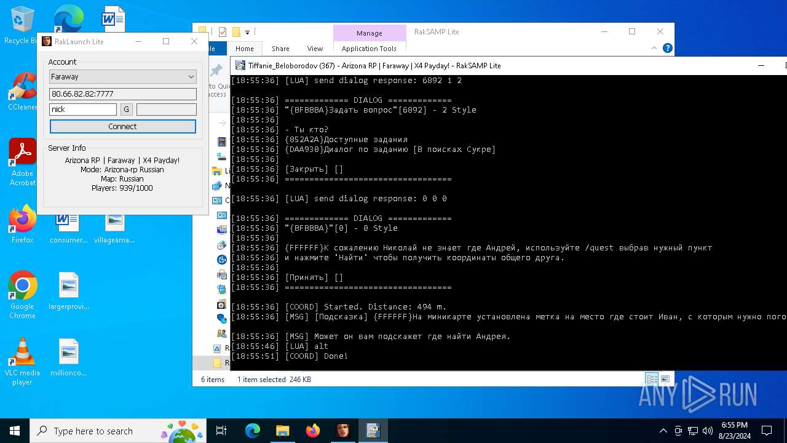Open the Faraway account dropdown
The height and width of the screenshot is (443, 787).
point(123,77)
